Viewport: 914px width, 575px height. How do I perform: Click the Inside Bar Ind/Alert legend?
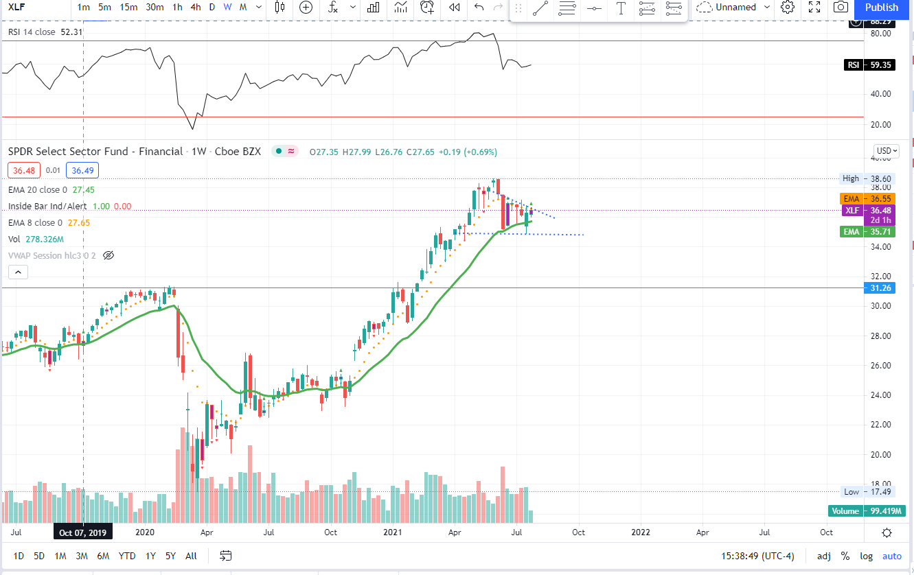pos(49,207)
